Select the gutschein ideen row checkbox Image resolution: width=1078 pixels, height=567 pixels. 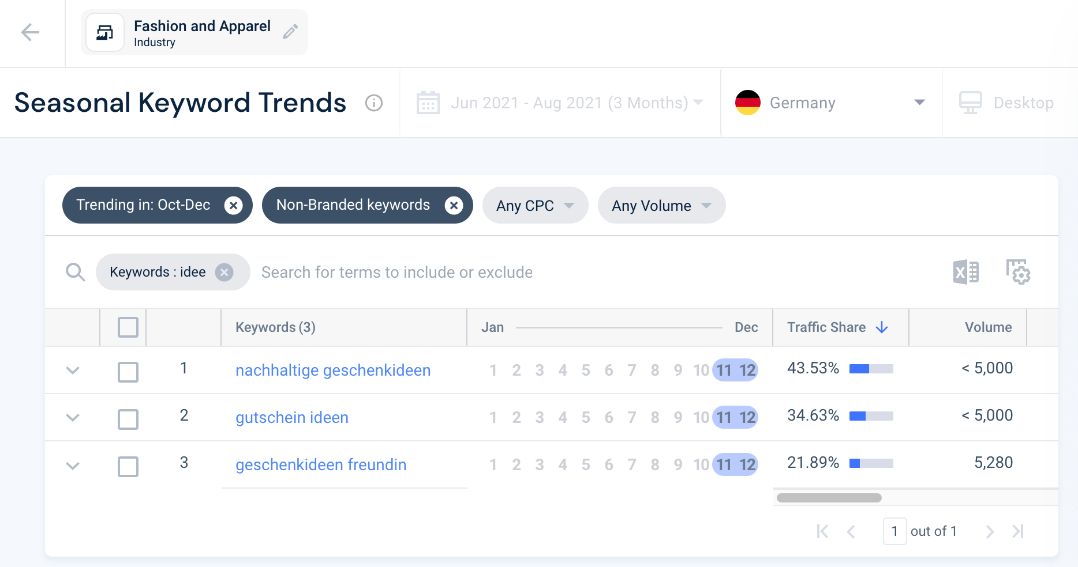(x=128, y=419)
